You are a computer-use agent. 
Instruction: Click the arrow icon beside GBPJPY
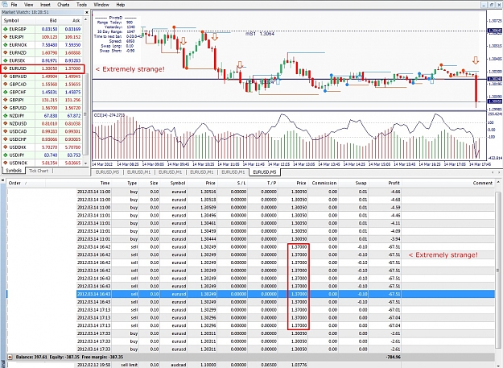tap(5, 100)
